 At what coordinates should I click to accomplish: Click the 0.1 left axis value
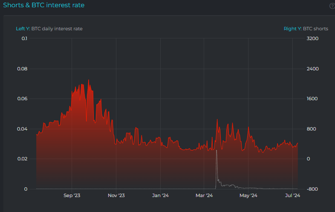point(24,38)
